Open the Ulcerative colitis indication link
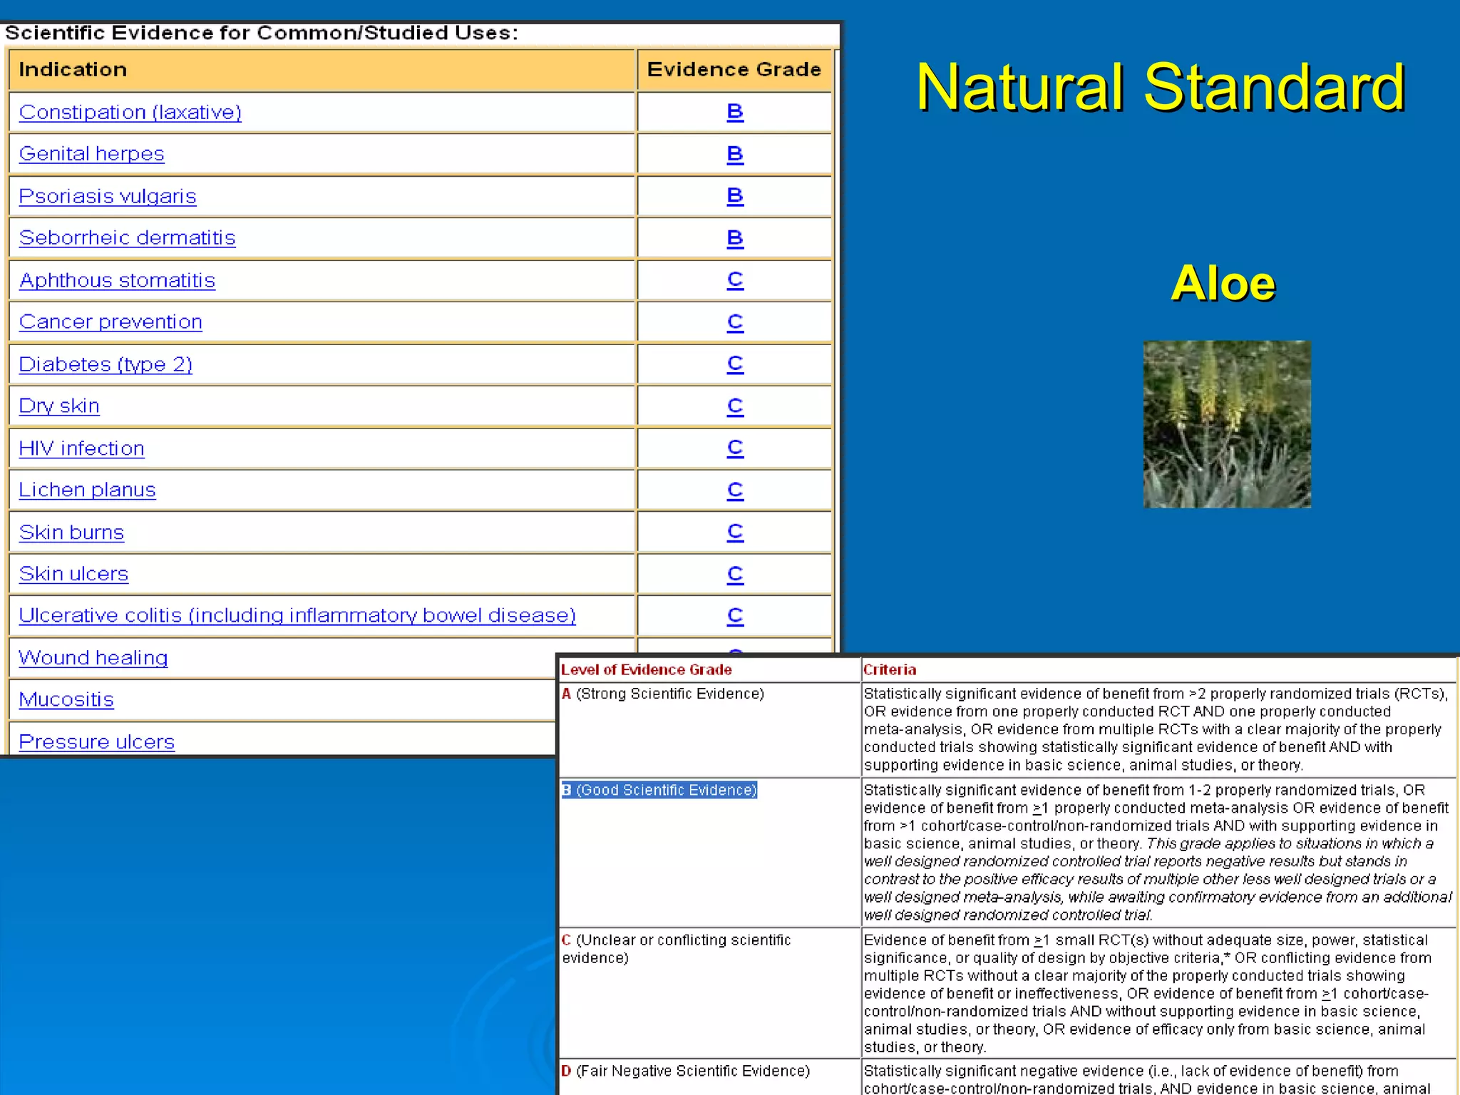Screen dimensions: 1460x1095 [297, 616]
